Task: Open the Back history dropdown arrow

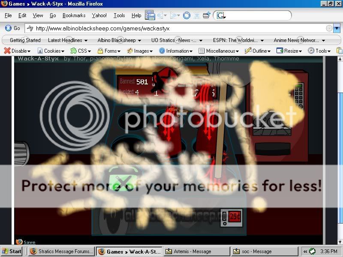Action: coord(165,15)
